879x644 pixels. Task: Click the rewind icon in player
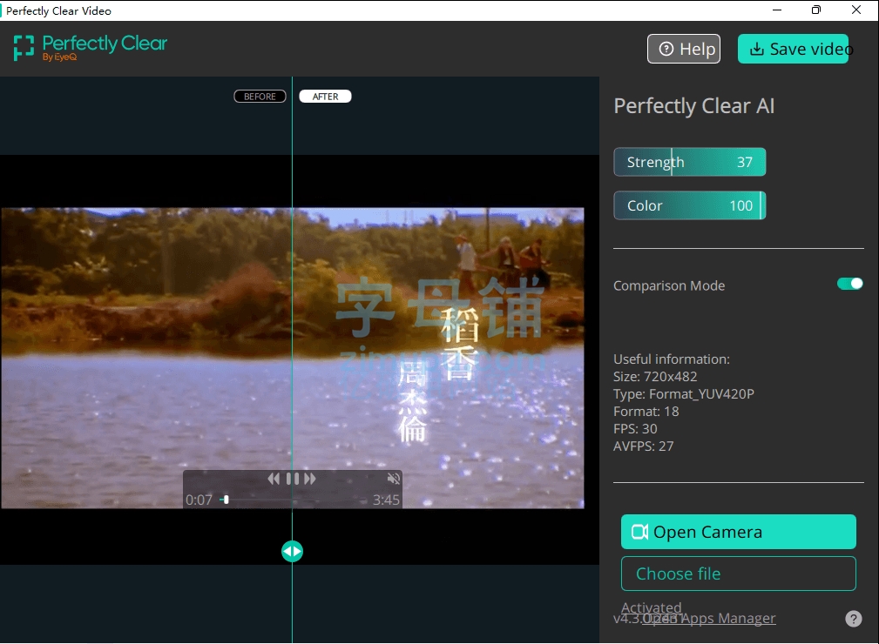[x=274, y=479]
